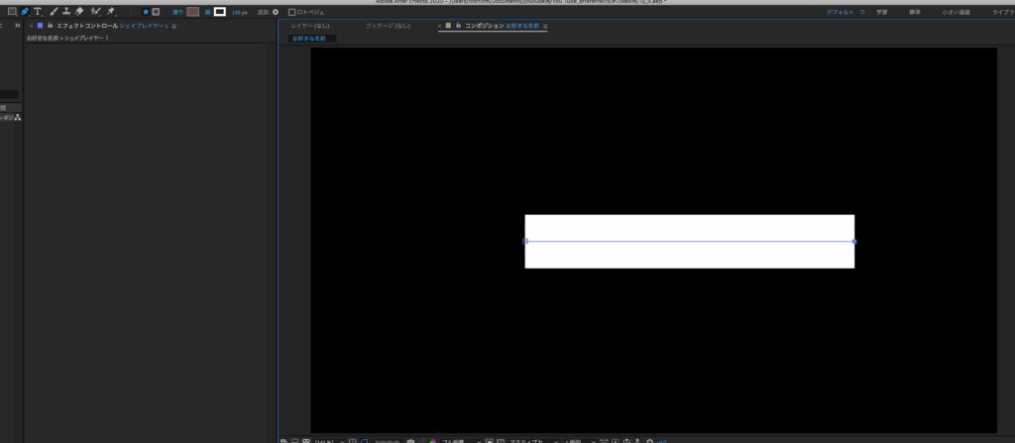Viewport: 1015px width, 443px height.
Task: Select the right path vertex of the shape
Action: (854, 242)
